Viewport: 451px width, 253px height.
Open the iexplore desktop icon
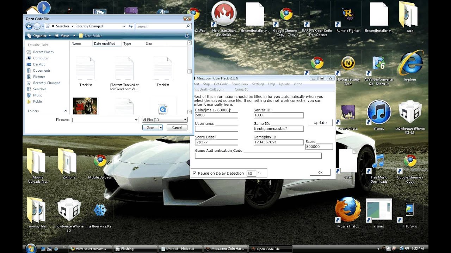coord(410,66)
